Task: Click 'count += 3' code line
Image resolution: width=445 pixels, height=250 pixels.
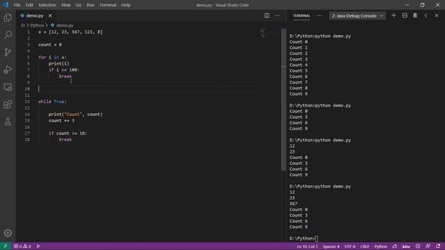Action: [62, 120]
